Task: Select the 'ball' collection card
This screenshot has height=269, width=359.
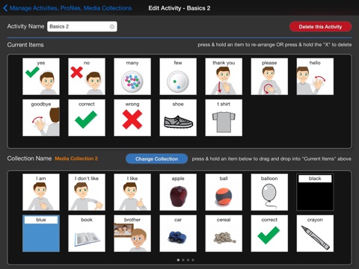Action: [224, 192]
